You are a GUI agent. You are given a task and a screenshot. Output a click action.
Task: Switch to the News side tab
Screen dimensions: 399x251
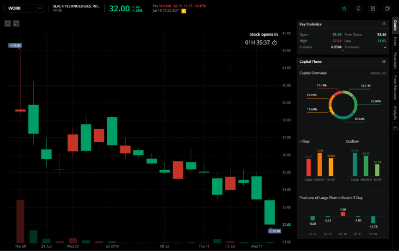click(x=395, y=41)
